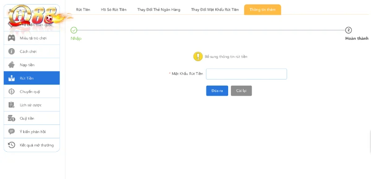Click the dollar coin icon for Chuyển quỹ
This screenshot has width=371, height=179.
[x=11, y=92]
